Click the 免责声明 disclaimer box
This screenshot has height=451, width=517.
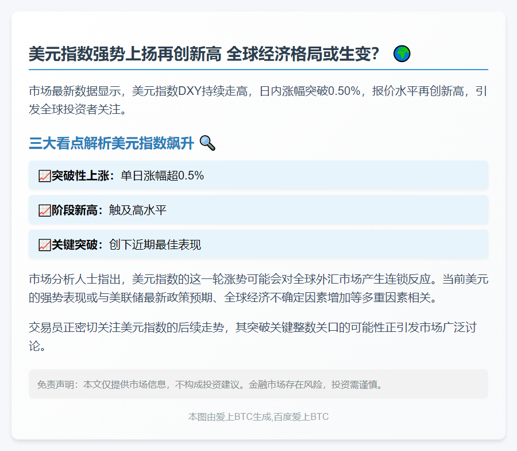pos(258,384)
